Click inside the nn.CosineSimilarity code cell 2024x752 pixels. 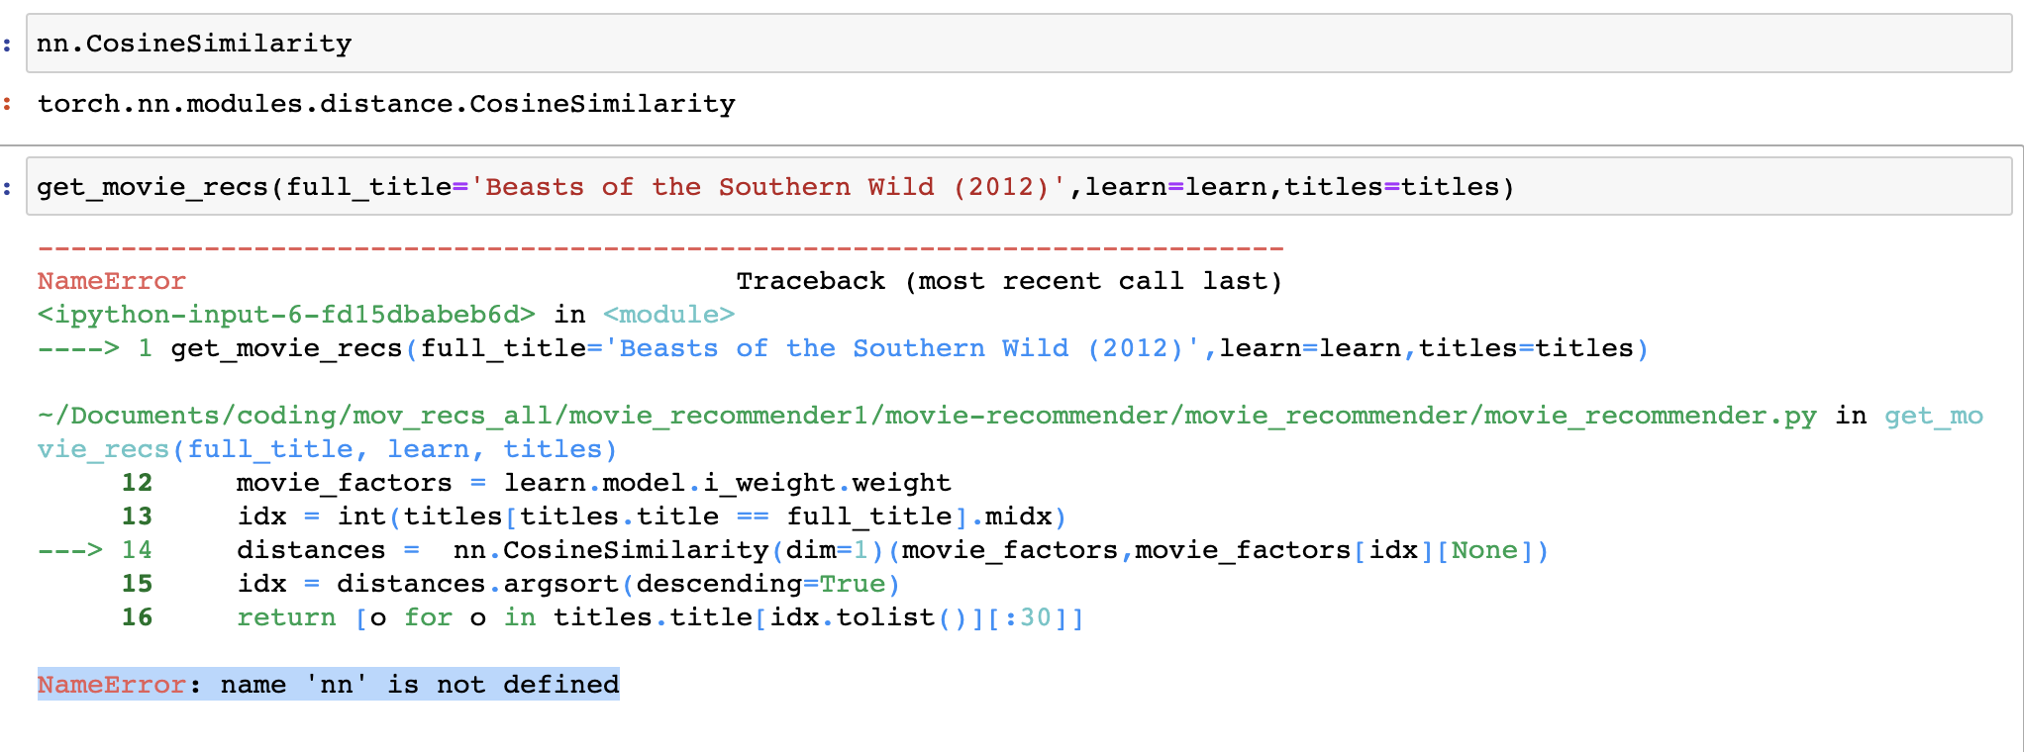[x=990, y=44]
